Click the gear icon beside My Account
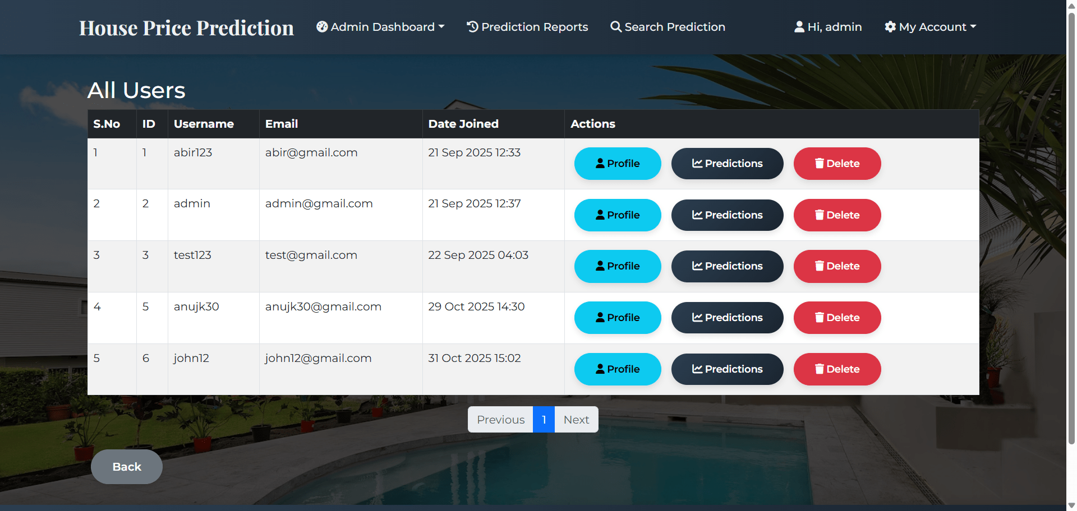The width and height of the screenshot is (1077, 511). (890, 26)
